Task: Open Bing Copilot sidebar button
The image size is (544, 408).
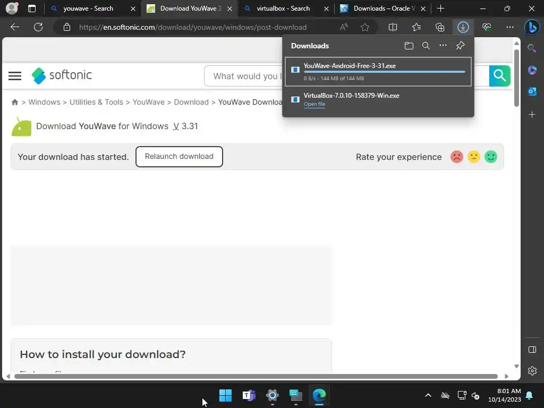Action: [532, 28]
